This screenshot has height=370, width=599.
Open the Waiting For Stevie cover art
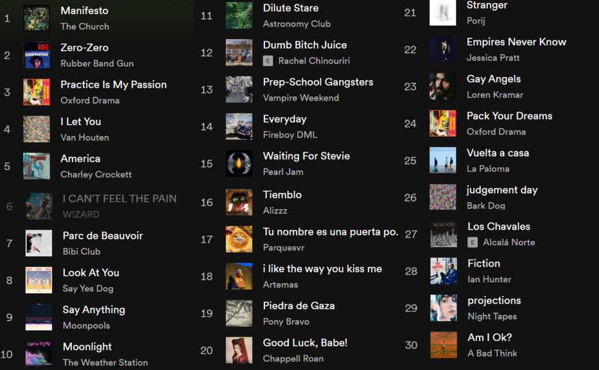239,164
